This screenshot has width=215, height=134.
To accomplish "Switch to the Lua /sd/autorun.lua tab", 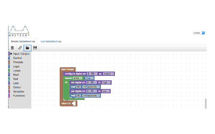I will pyautogui.click(x=51, y=41).
